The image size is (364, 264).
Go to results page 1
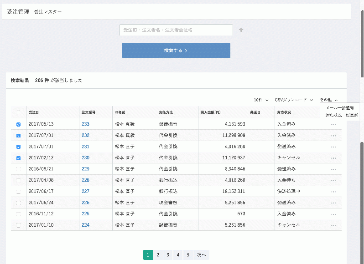pyautogui.click(x=148, y=255)
